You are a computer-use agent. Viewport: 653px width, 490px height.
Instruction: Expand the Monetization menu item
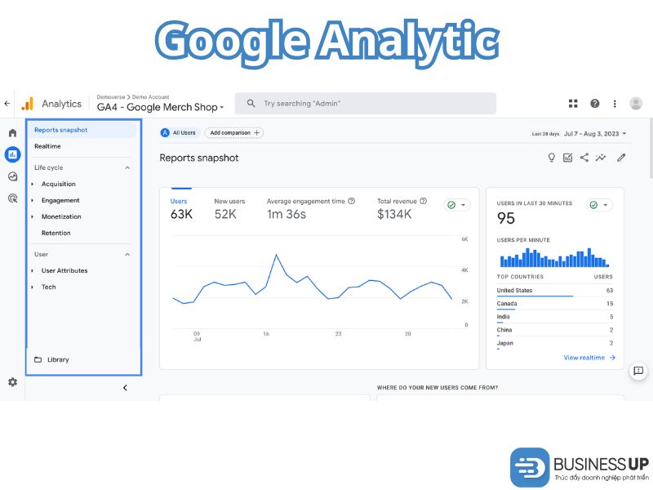pyautogui.click(x=32, y=216)
